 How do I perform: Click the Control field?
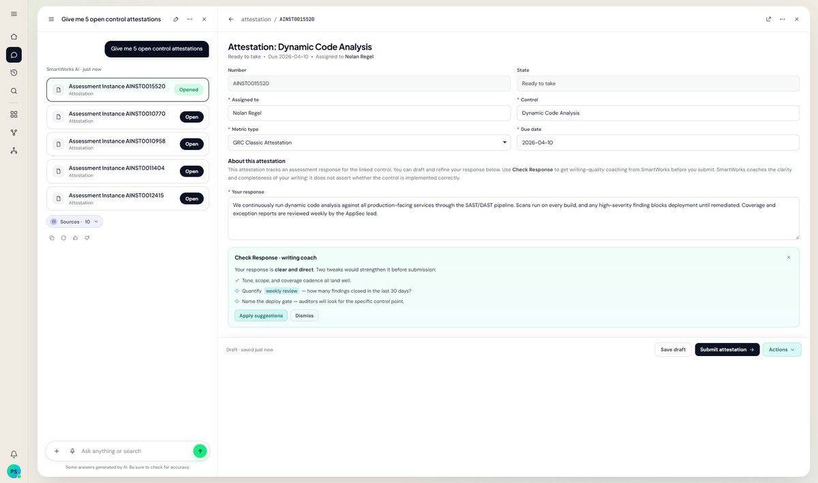point(658,113)
